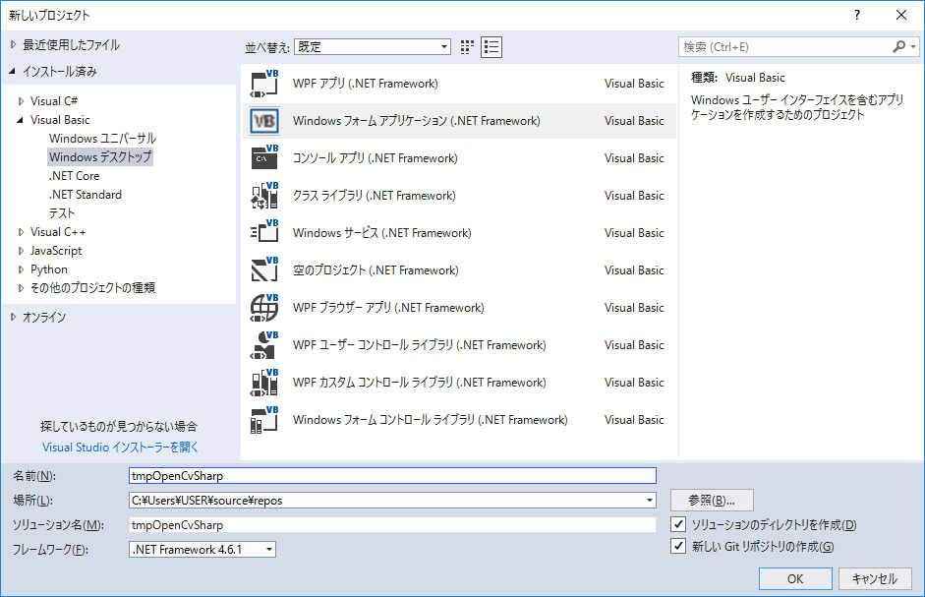The height and width of the screenshot is (597, 925).
Task: Click the OK button
Action: pyautogui.click(x=794, y=579)
